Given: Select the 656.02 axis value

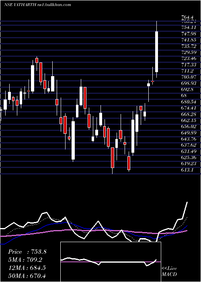Looking at the screenshot, I should pos(189,126).
